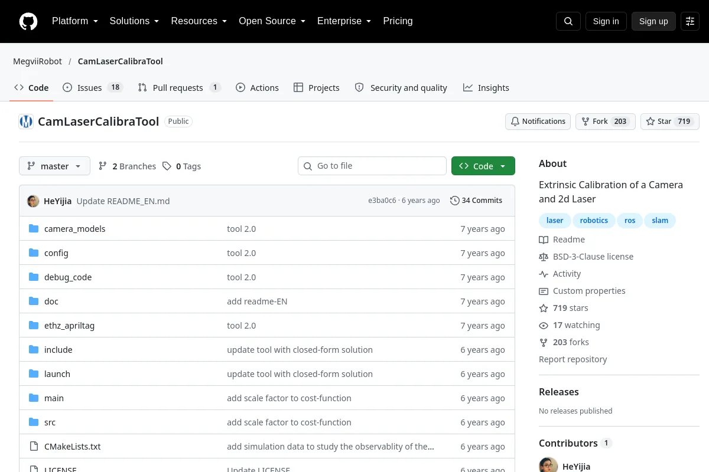Click folder icon for src
Image resolution: width=709 pixels, height=472 pixels.
34,422
